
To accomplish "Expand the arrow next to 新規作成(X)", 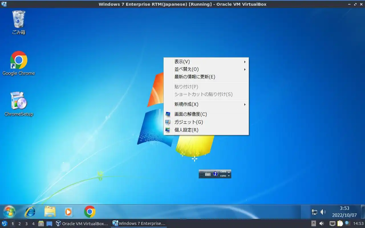I will pos(245,104).
